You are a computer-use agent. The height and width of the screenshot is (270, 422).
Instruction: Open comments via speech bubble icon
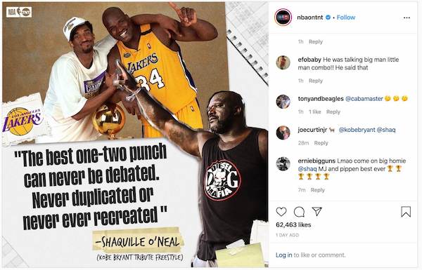pyautogui.click(x=299, y=212)
